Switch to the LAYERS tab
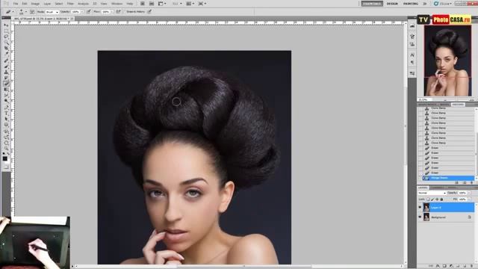Image resolution: width=478 pixels, height=269 pixels. tap(423, 188)
